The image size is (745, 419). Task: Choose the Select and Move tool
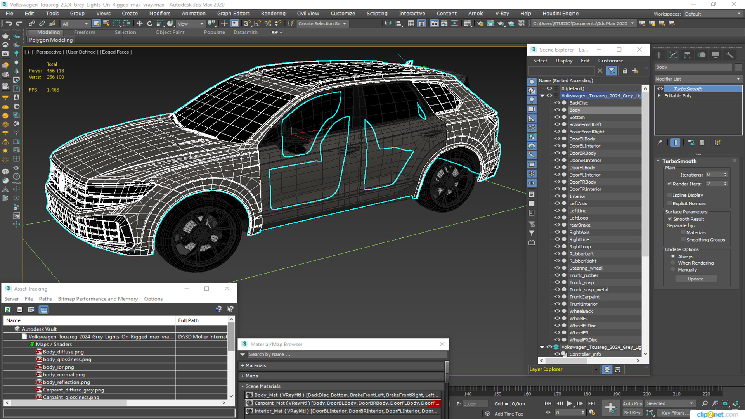pyautogui.click(x=140, y=24)
